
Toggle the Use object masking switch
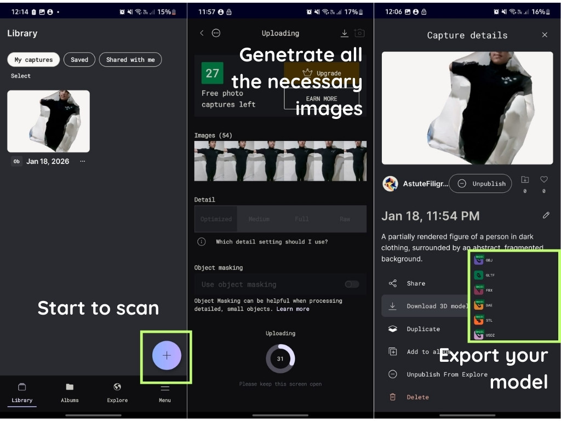(352, 284)
